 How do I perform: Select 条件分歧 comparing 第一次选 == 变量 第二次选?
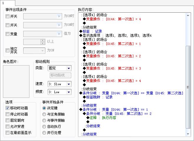coord(131,93)
